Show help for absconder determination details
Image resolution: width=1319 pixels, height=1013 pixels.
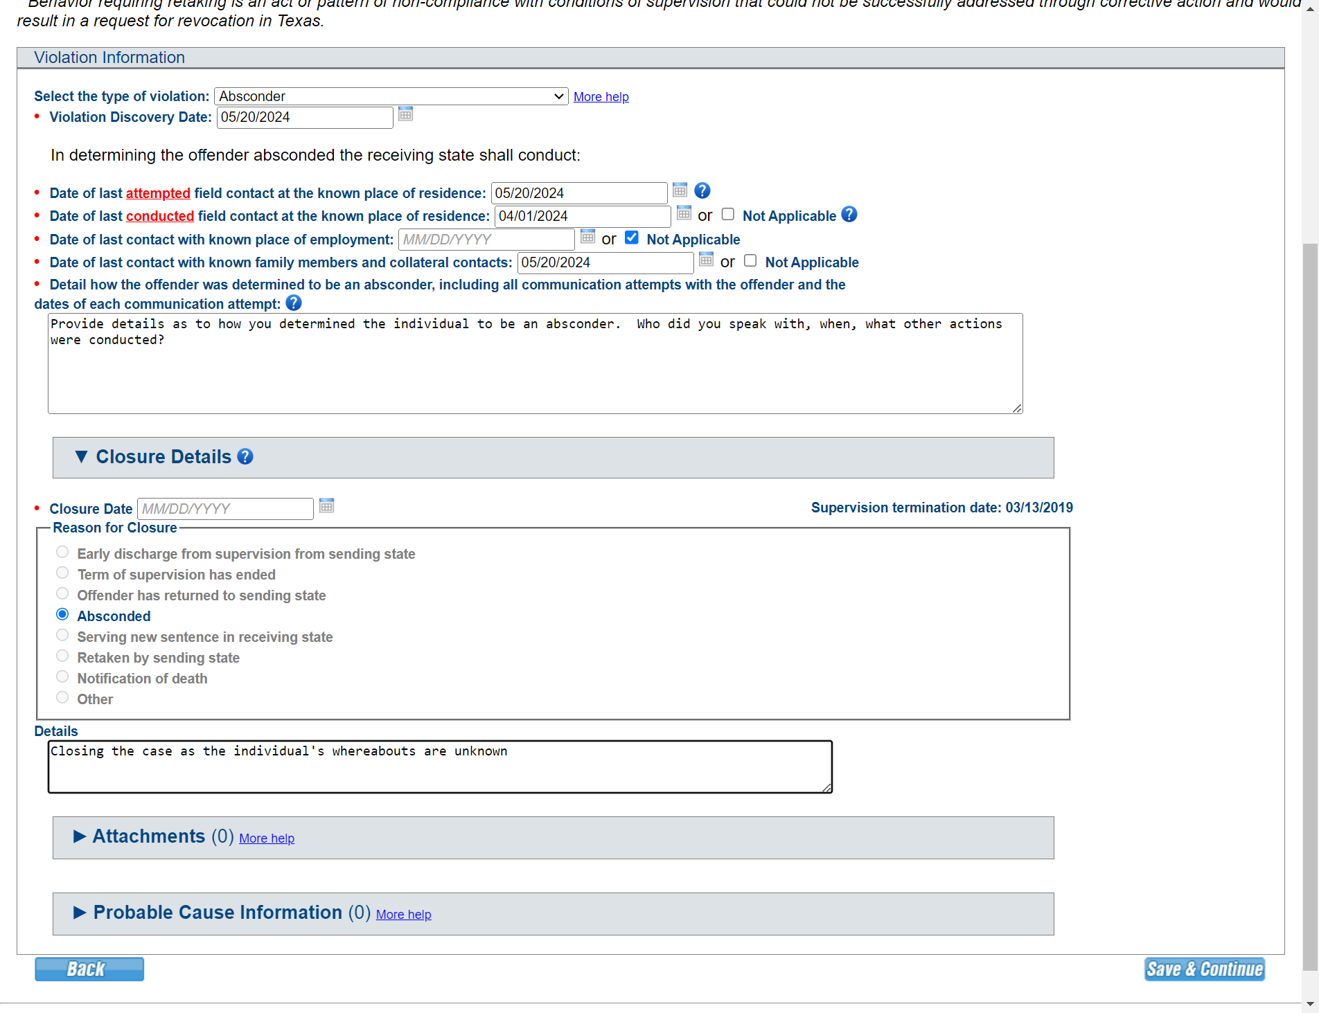(294, 303)
